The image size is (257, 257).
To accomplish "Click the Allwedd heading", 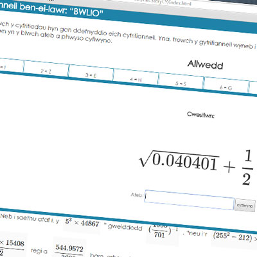I will click(x=205, y=64).
